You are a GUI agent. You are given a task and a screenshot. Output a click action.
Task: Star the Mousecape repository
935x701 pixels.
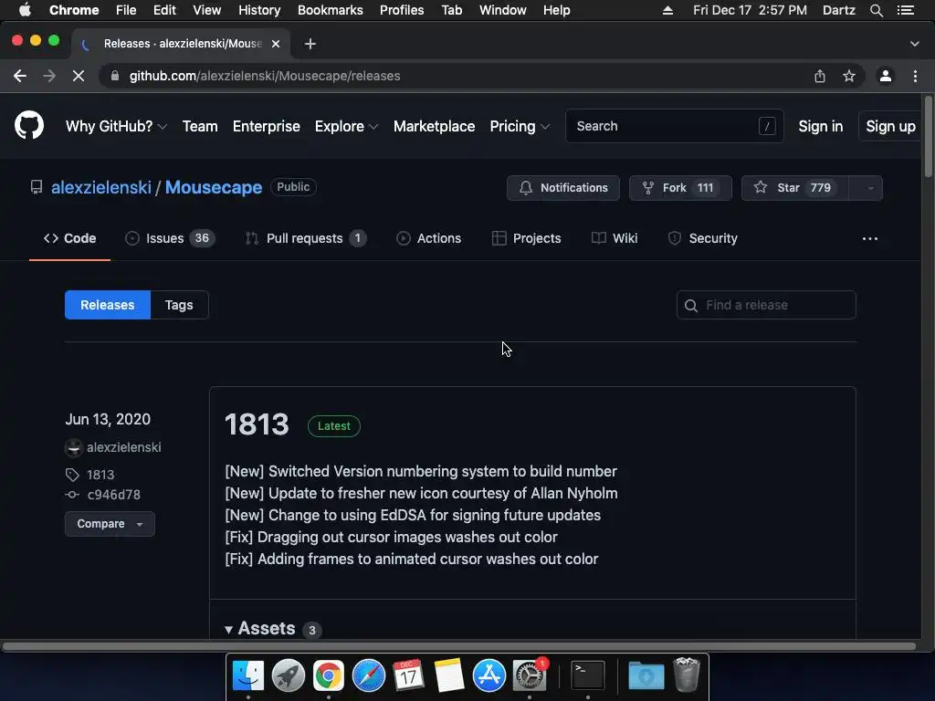(x=795, y=188)
